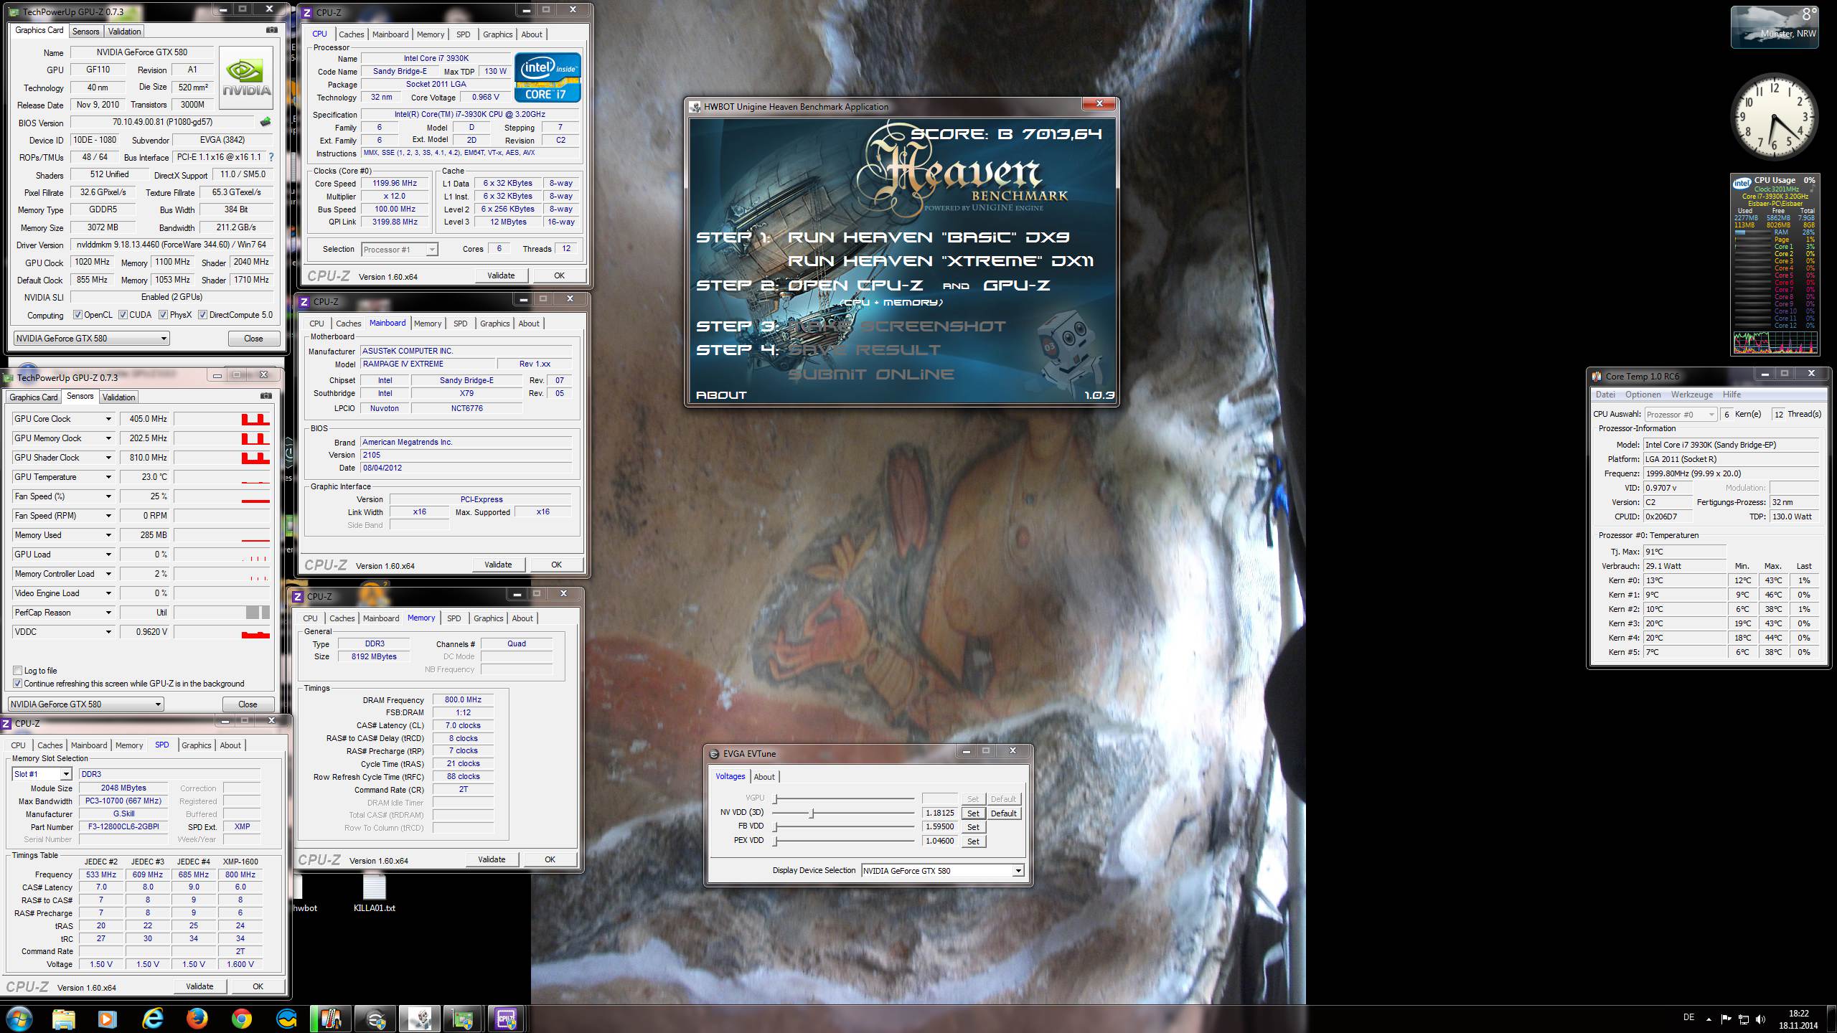Open hwbot desktop file icon
1837x1033 pixels.
tap(305, 893)
